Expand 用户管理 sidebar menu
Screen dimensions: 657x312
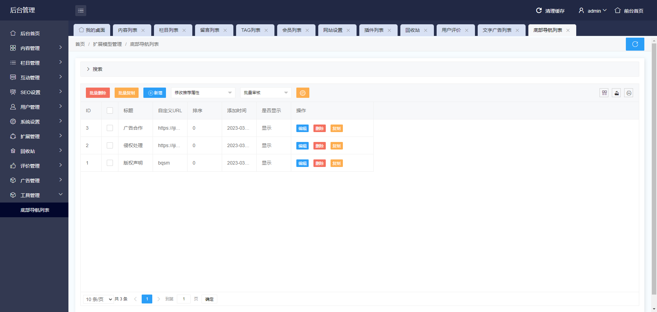(34, 107)
